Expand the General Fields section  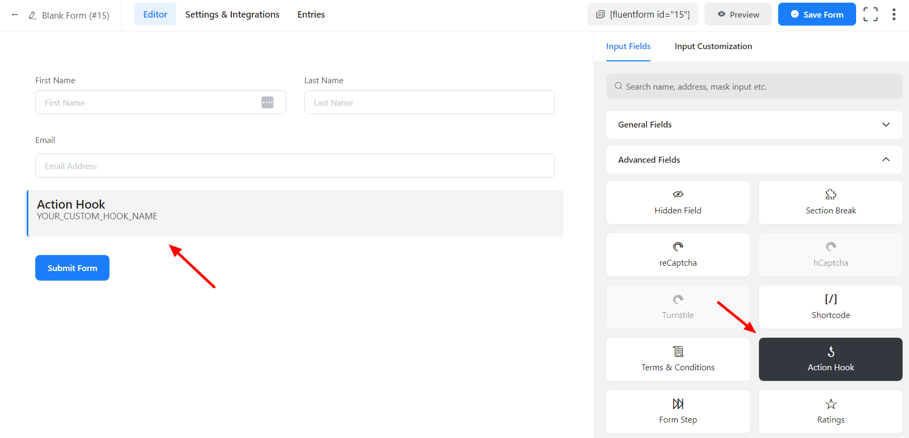point(754,125)
